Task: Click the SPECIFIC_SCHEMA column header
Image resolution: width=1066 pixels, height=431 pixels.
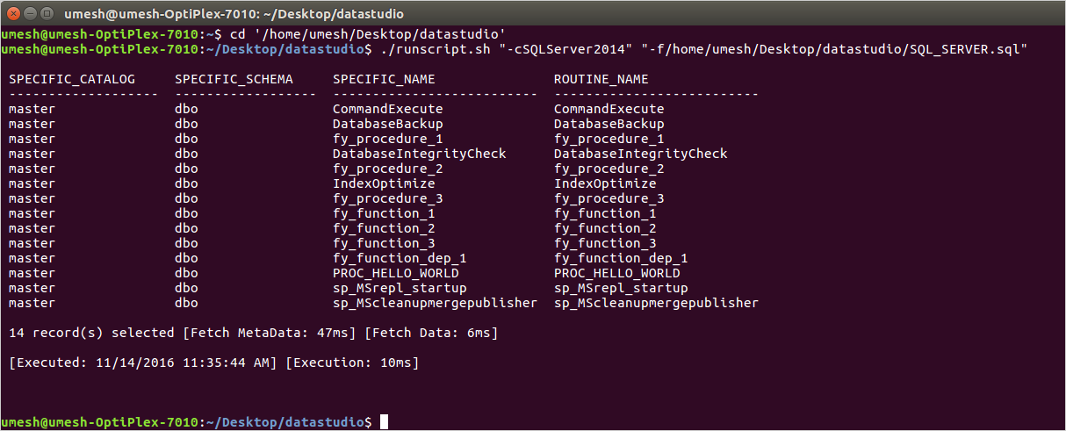Action: pos(234,79)
